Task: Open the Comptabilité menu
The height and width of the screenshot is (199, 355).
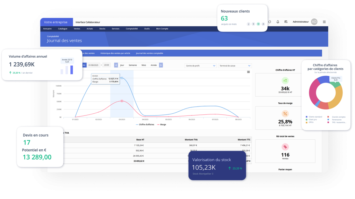Action: click(132, 29)
